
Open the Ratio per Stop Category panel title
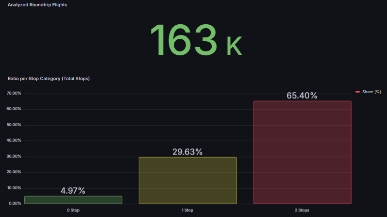pos(49,78)
